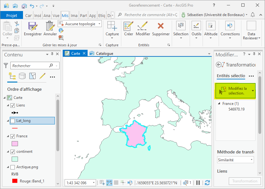
Task: Switch to the Catalogue tab
Action: pos(101,54)
